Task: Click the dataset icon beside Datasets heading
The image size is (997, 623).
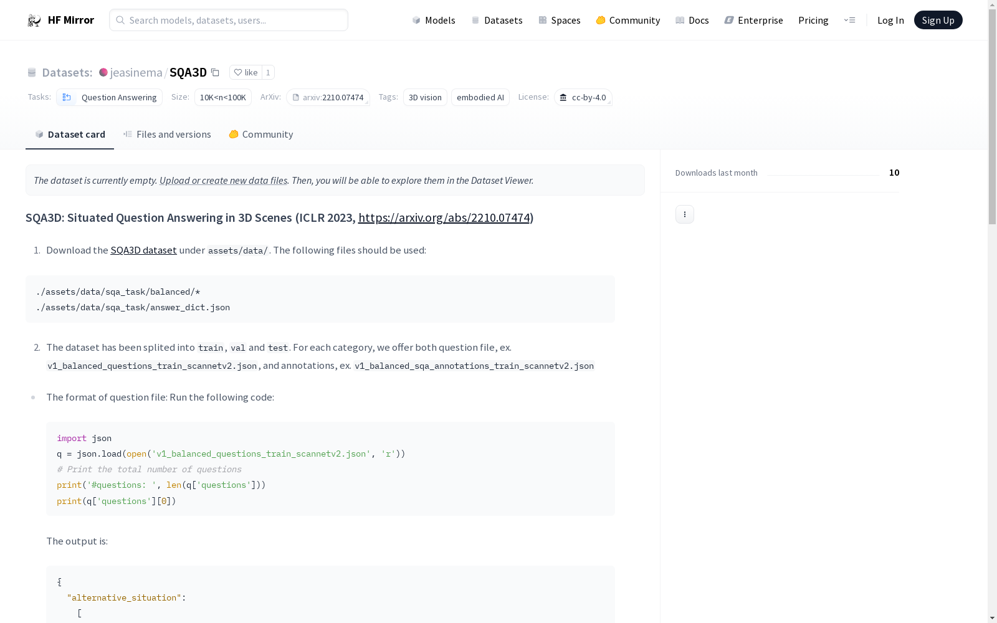Action: (32, 73)
